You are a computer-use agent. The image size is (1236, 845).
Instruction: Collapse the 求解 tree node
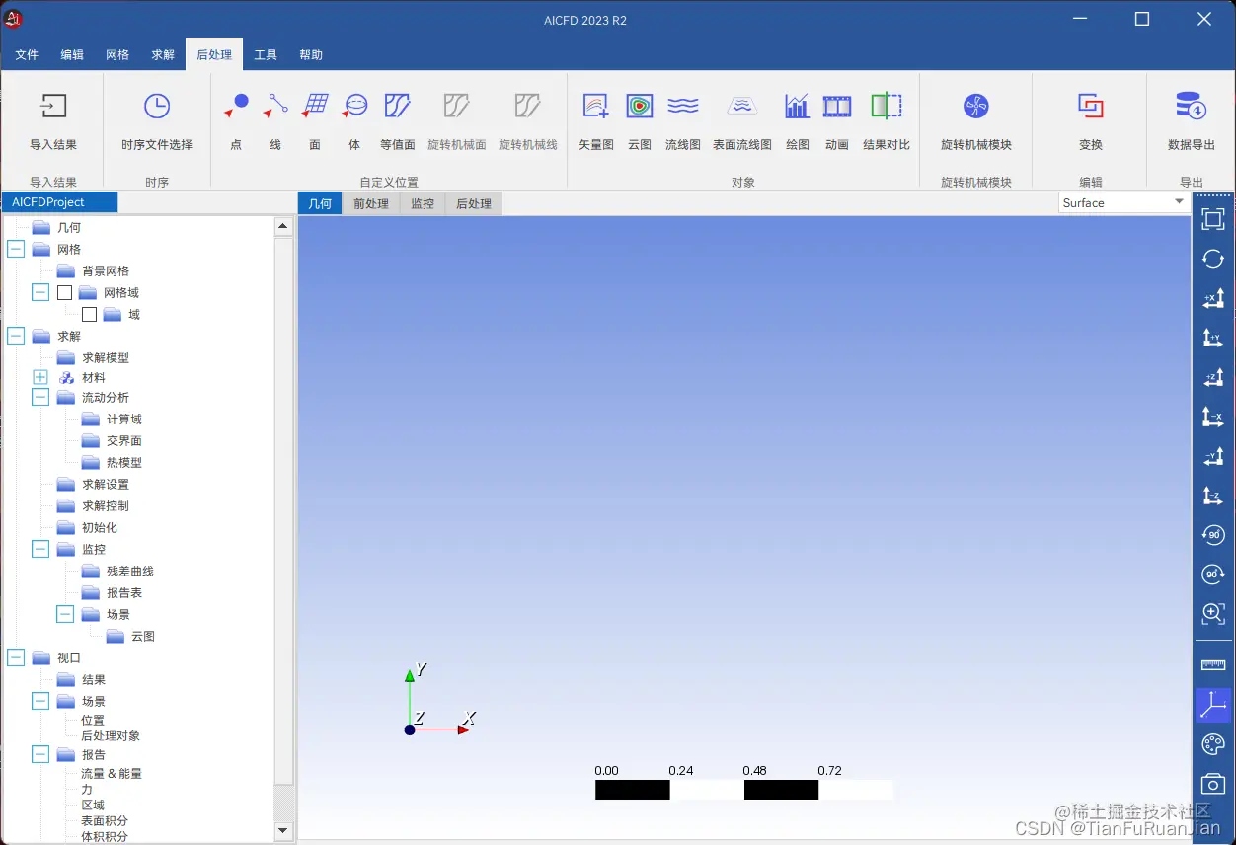point(16,337)
